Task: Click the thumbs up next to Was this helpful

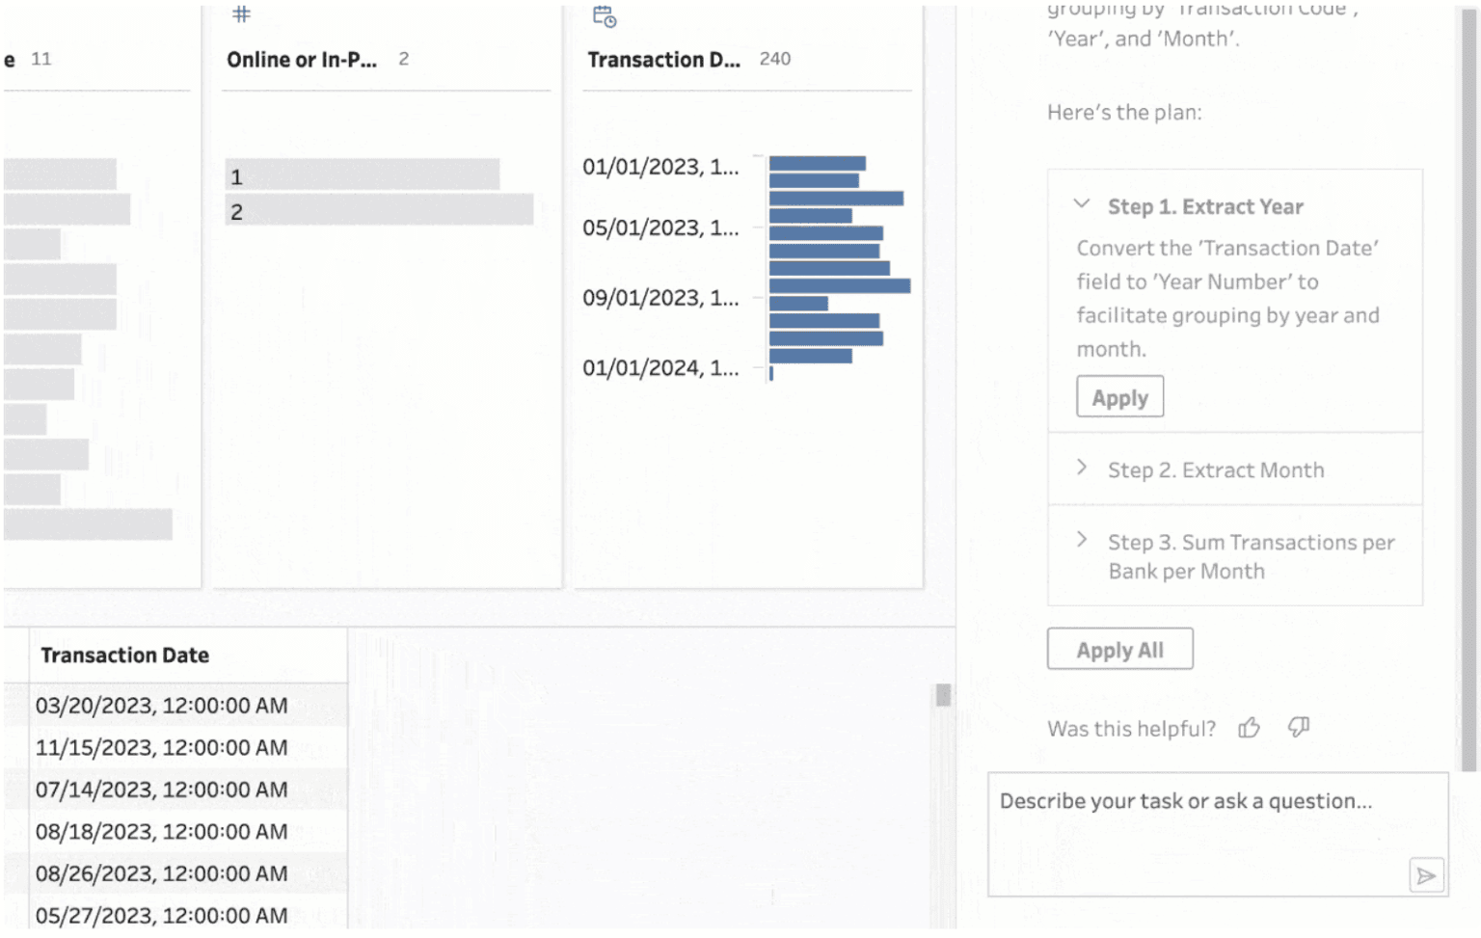Action: 1249,729
